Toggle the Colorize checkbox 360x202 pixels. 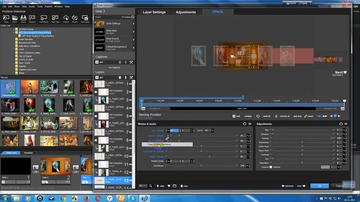271,167
